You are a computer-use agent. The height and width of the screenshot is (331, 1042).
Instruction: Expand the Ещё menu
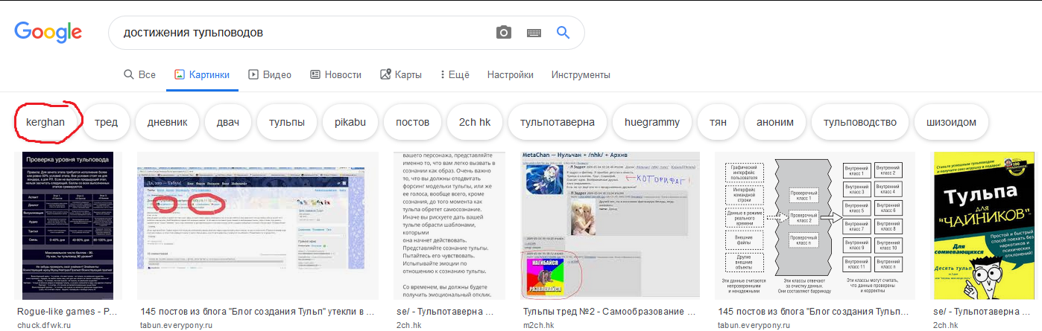[454, 74]
